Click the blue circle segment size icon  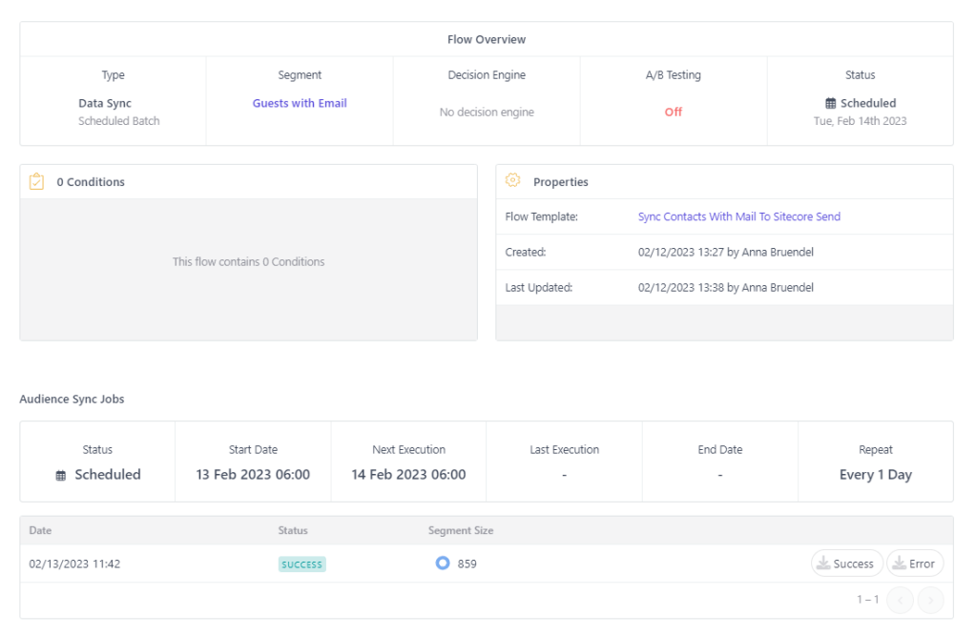[x=442, y=564]
